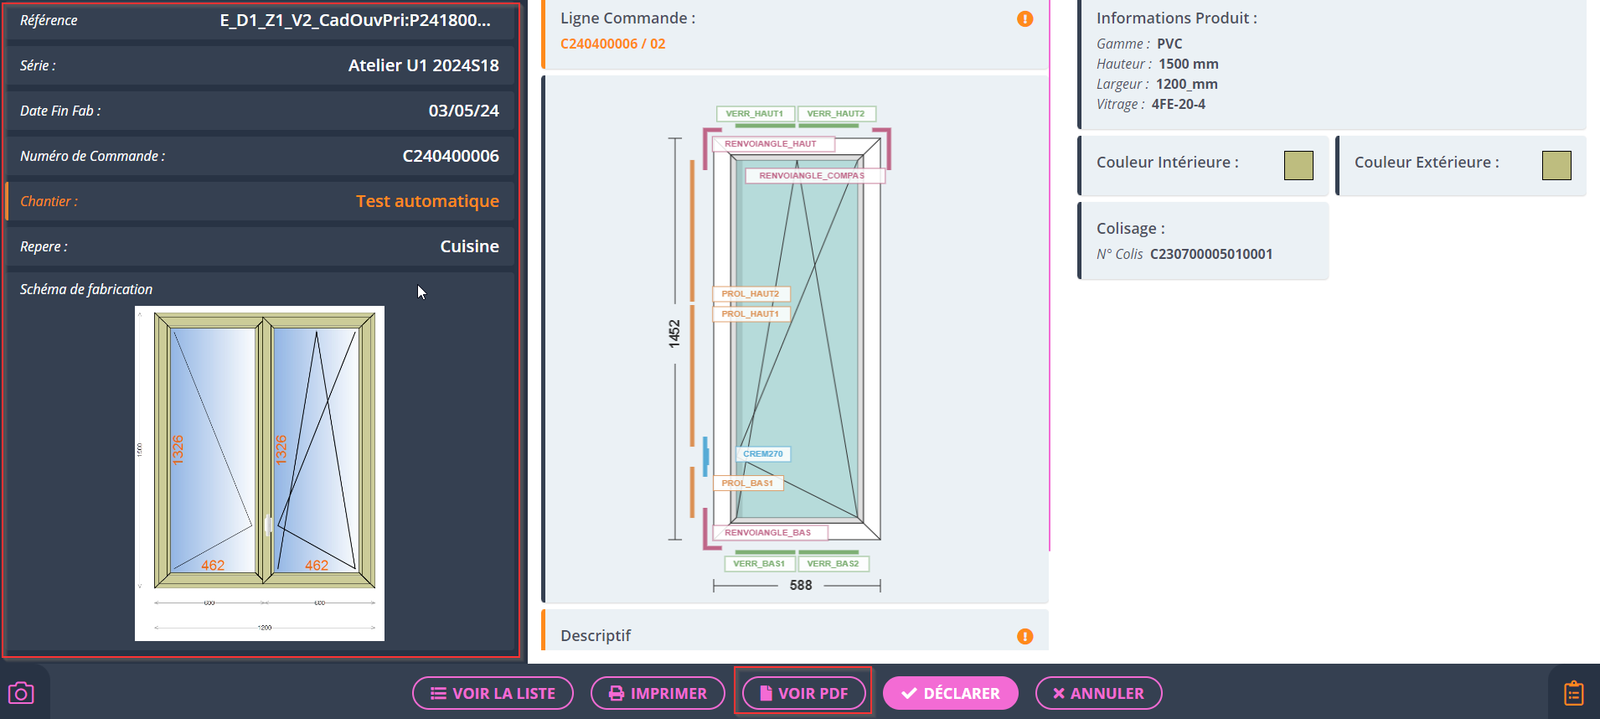Confirm with the DÉCLARER button
1600x719 pixels.
pos(950,693)
